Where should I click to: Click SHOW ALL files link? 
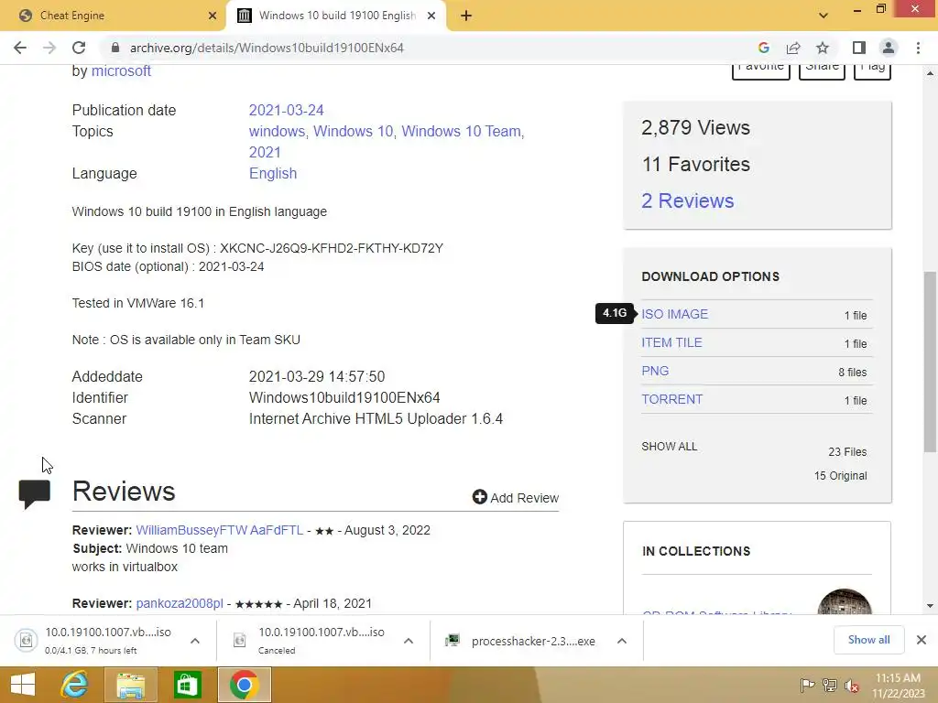[x=670, y=447]
